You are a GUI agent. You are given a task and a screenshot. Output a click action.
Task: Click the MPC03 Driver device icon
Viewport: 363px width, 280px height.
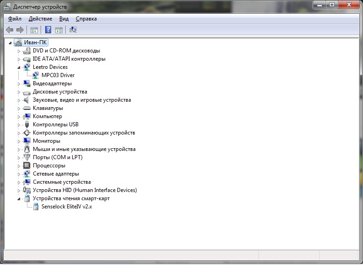36,75
